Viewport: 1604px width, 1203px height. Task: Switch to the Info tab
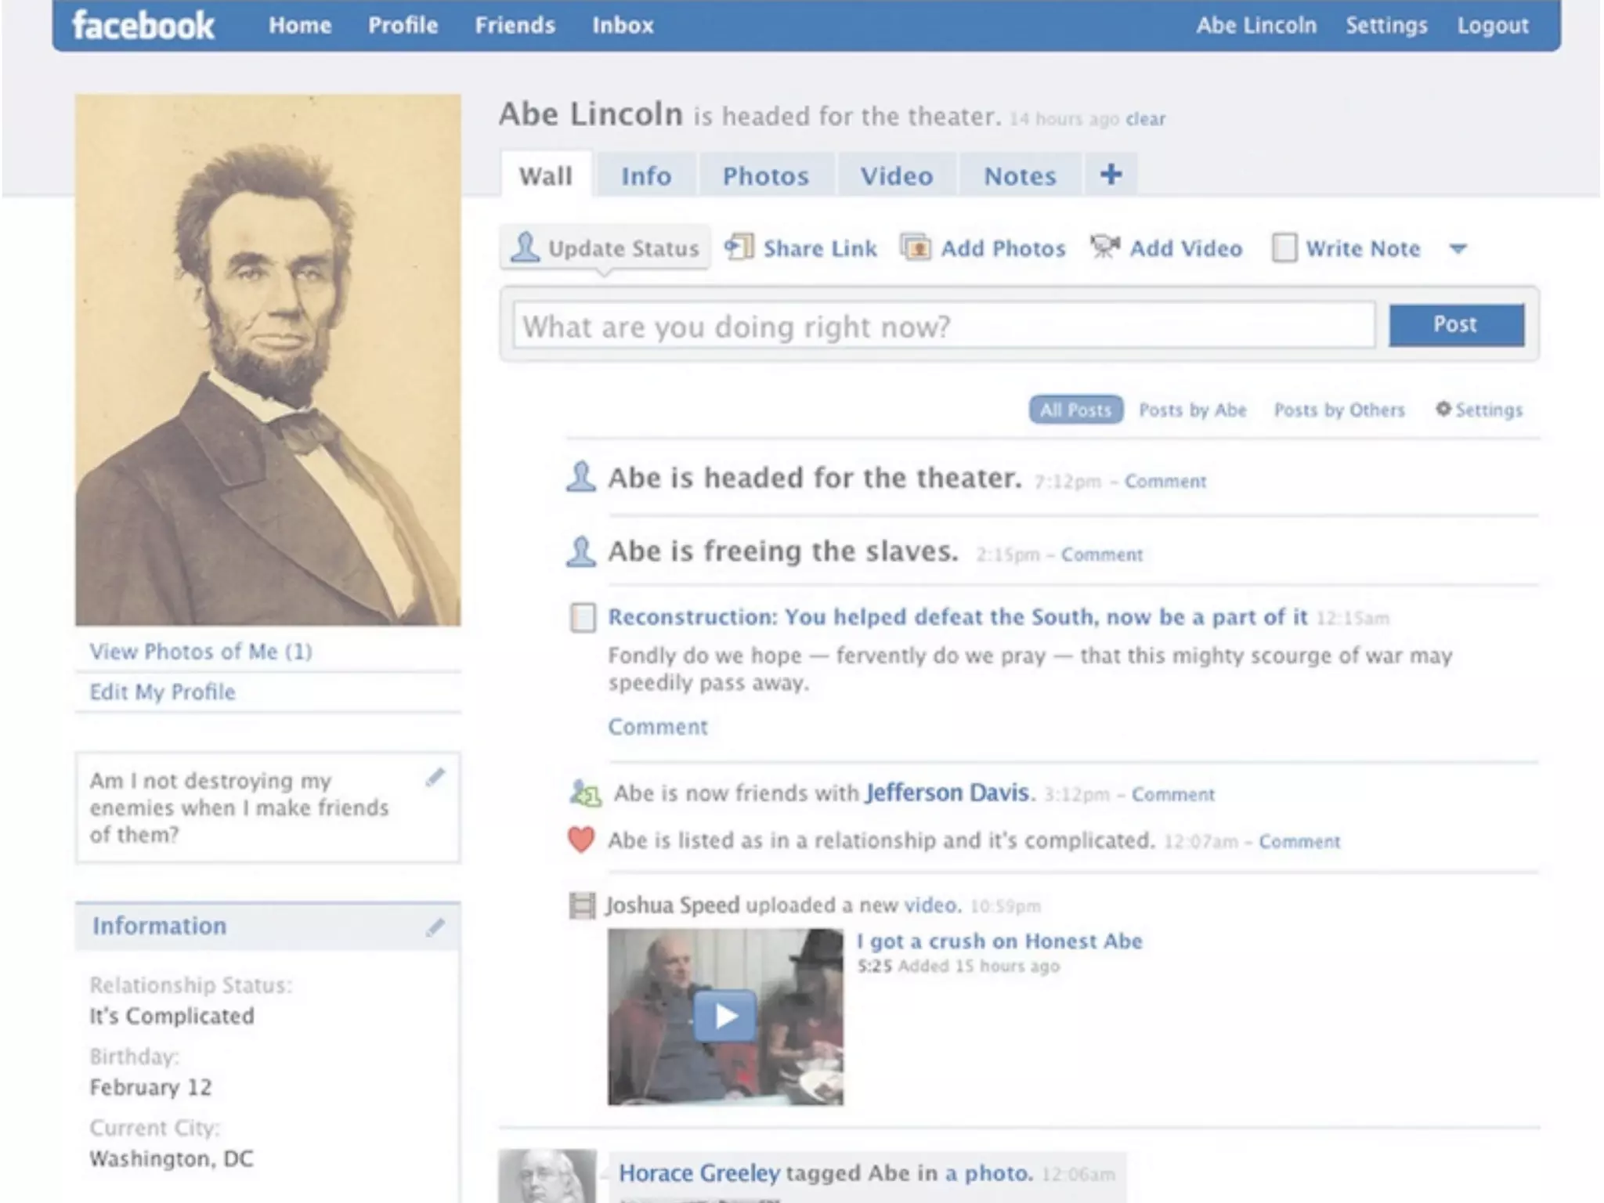coord(646,175)
